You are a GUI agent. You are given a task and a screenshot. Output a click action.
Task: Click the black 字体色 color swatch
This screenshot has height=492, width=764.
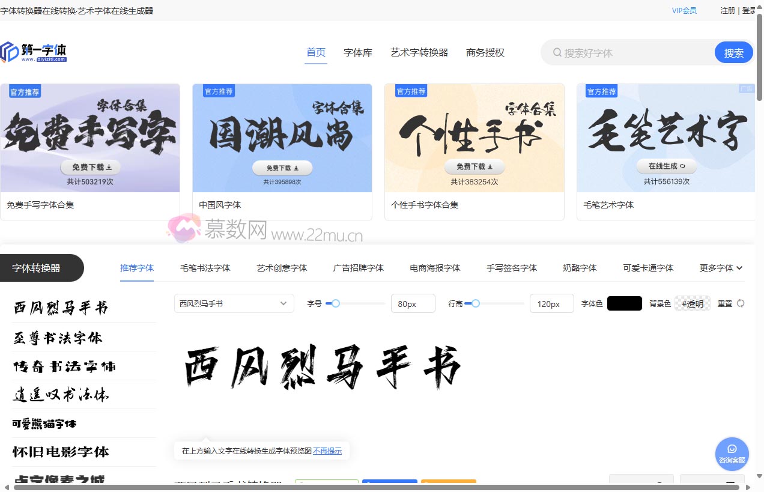click(624, 303)
